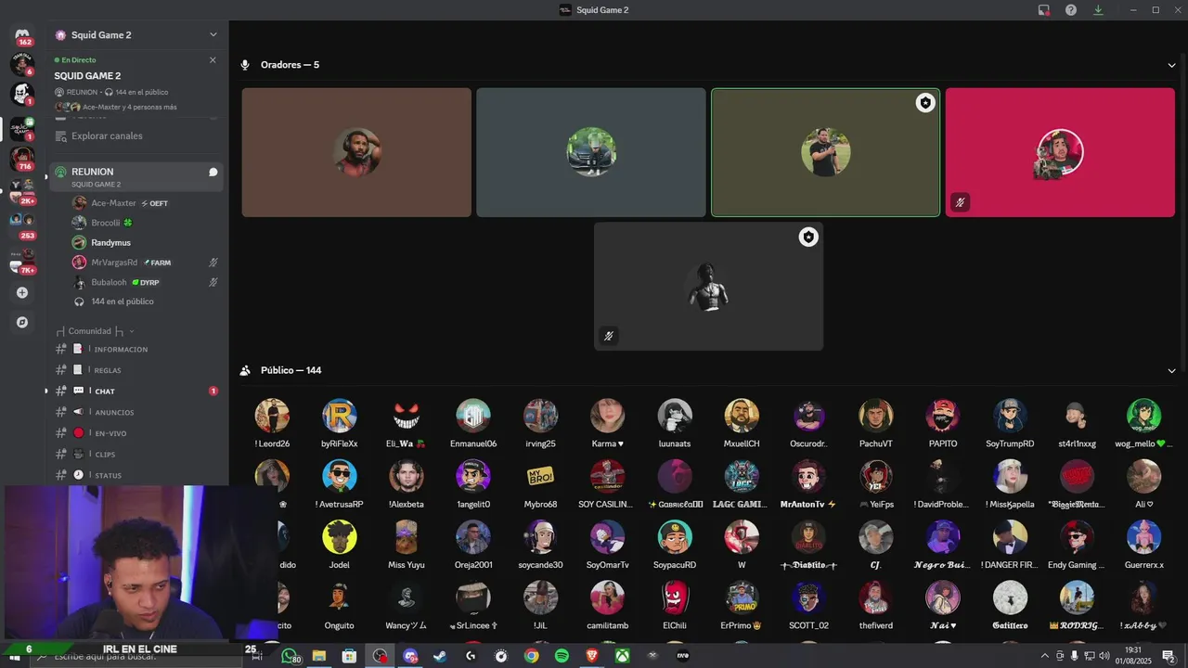Open the taskbar clock showing 19:31
Image resolution: width=1188 pixels, height=668 pixels.
[1133, 656]
